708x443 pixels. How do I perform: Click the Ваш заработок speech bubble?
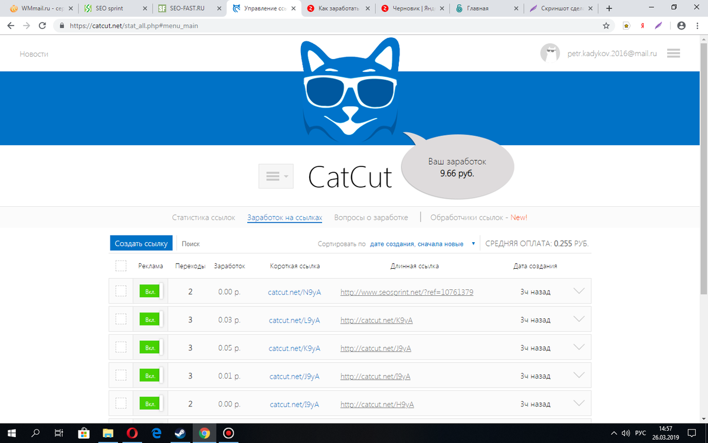pyautogui.click(x=458, y=167)
